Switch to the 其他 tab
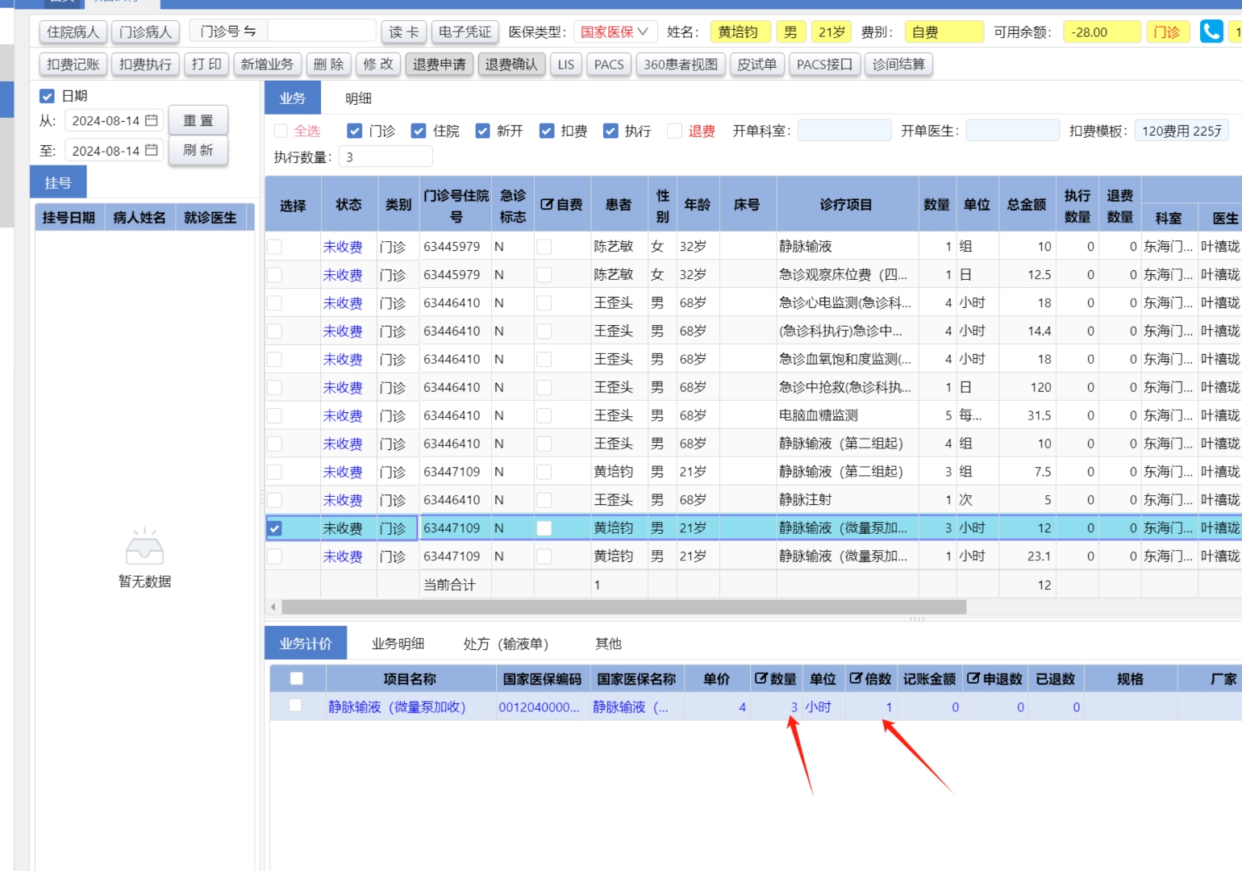 (x=608, y=644)
